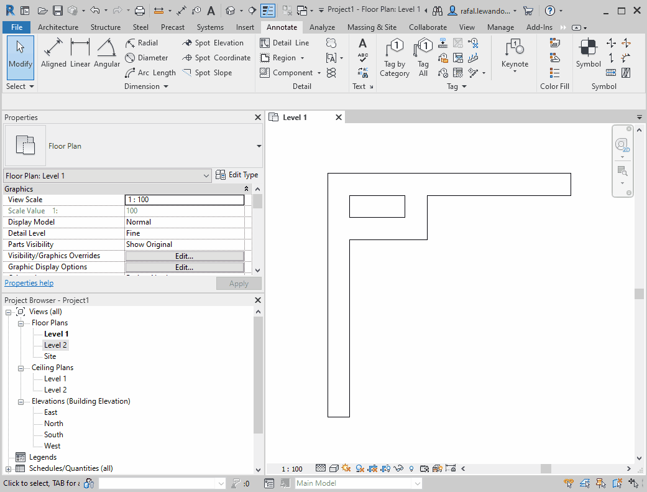
Task: Open the Floor Plan type selector dropdown
Action: tap(259, 146)
